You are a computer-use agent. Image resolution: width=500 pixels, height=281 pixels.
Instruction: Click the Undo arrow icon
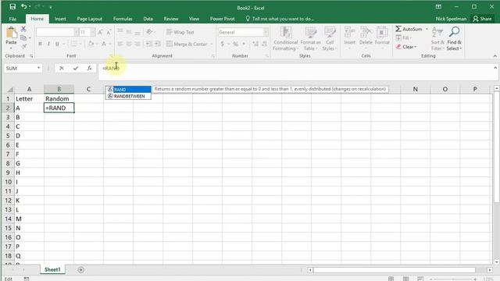pos(24,6)
